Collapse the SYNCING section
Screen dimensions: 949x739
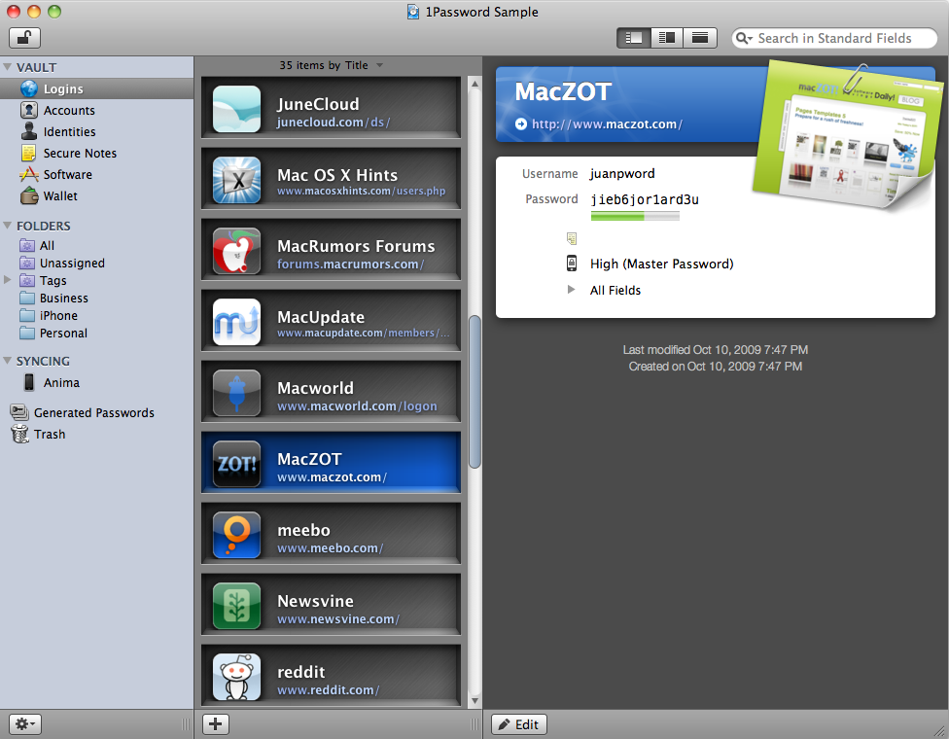click(x=7, y=360)
